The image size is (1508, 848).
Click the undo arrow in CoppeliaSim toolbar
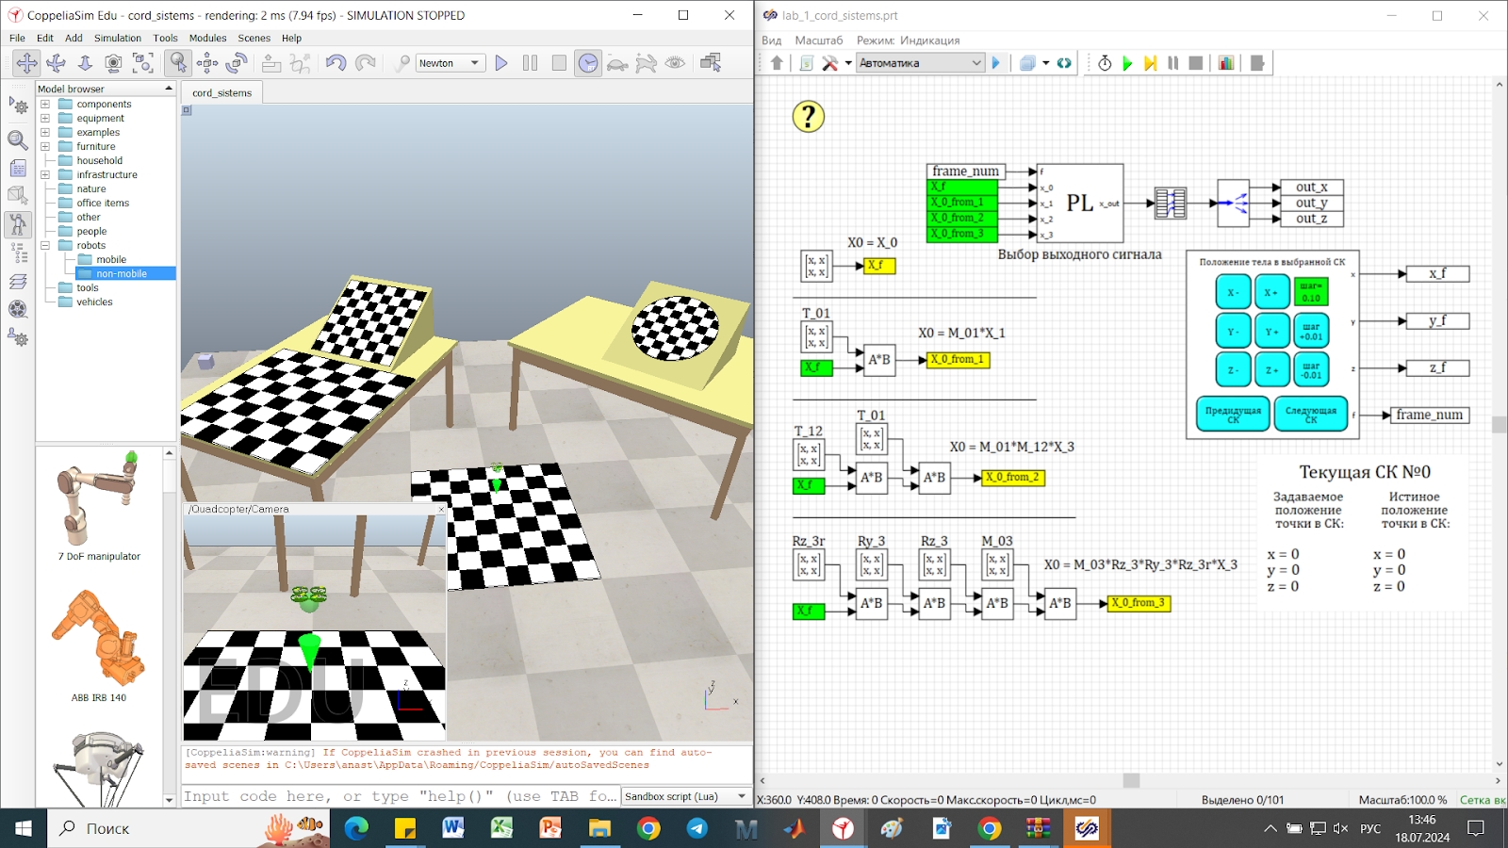(336, 63)
